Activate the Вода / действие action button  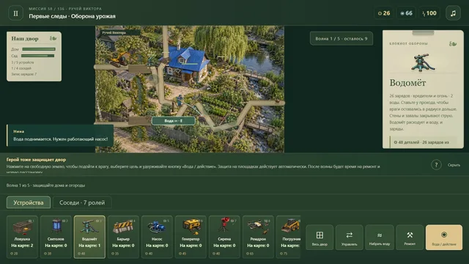pyautogui.click(x=444, y=238)
